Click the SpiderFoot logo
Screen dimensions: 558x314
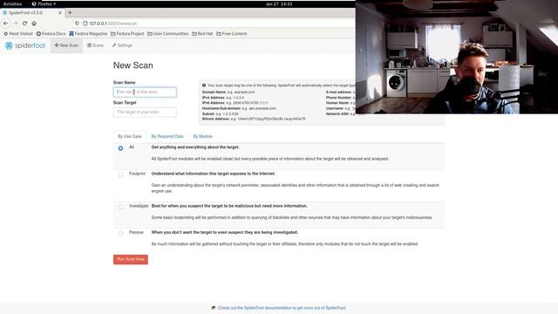[x=25, y=45]
